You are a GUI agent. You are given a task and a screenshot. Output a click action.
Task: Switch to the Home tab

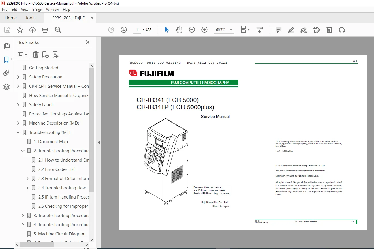11,18
